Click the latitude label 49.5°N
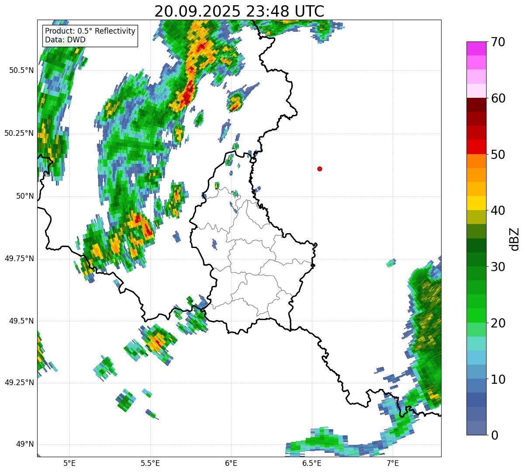525x472 pixels. coord(21,321)
